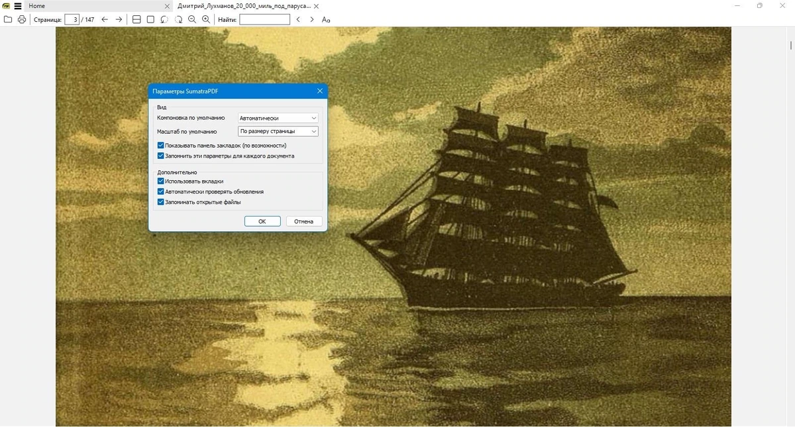Open the hamburger menu in the title bar
The height and width of the screenshot is (427, 795).
(x=18, y=6)
